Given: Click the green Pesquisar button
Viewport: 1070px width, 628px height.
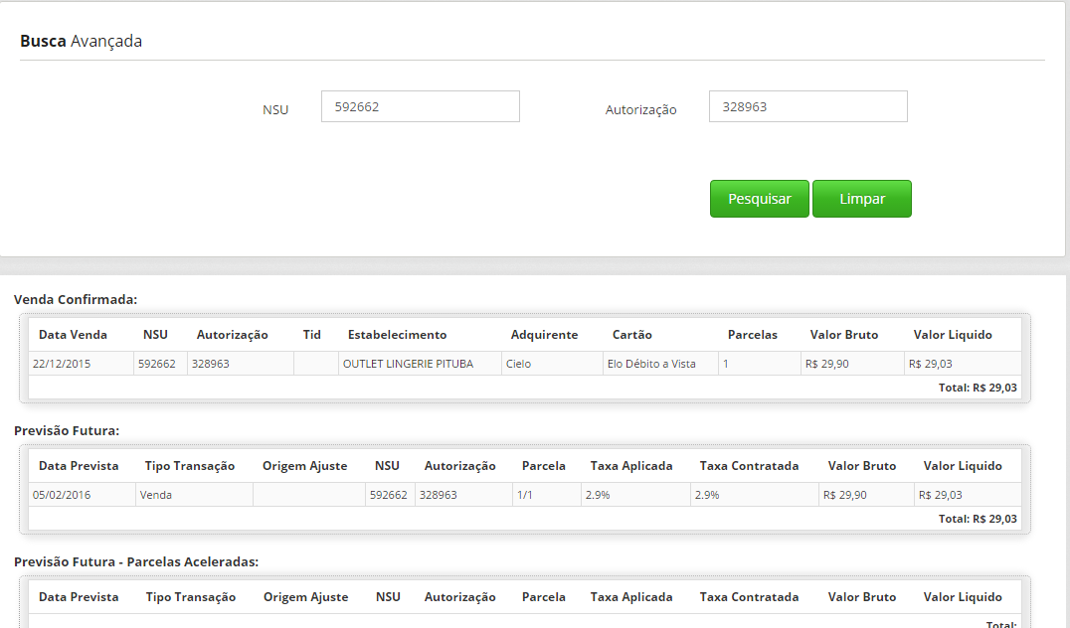Looking at the screenshot, I should click(760, 199).
